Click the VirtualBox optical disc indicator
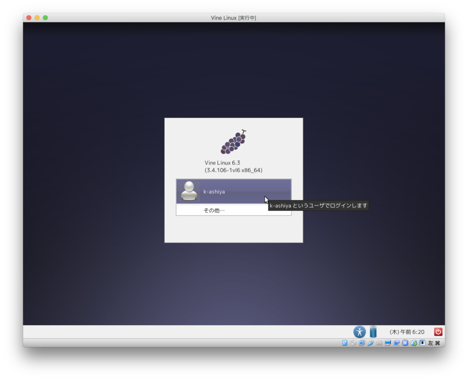 click(353, 343)
